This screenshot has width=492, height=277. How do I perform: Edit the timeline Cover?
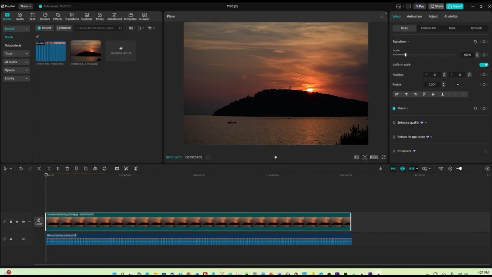(x=38, y=222)
